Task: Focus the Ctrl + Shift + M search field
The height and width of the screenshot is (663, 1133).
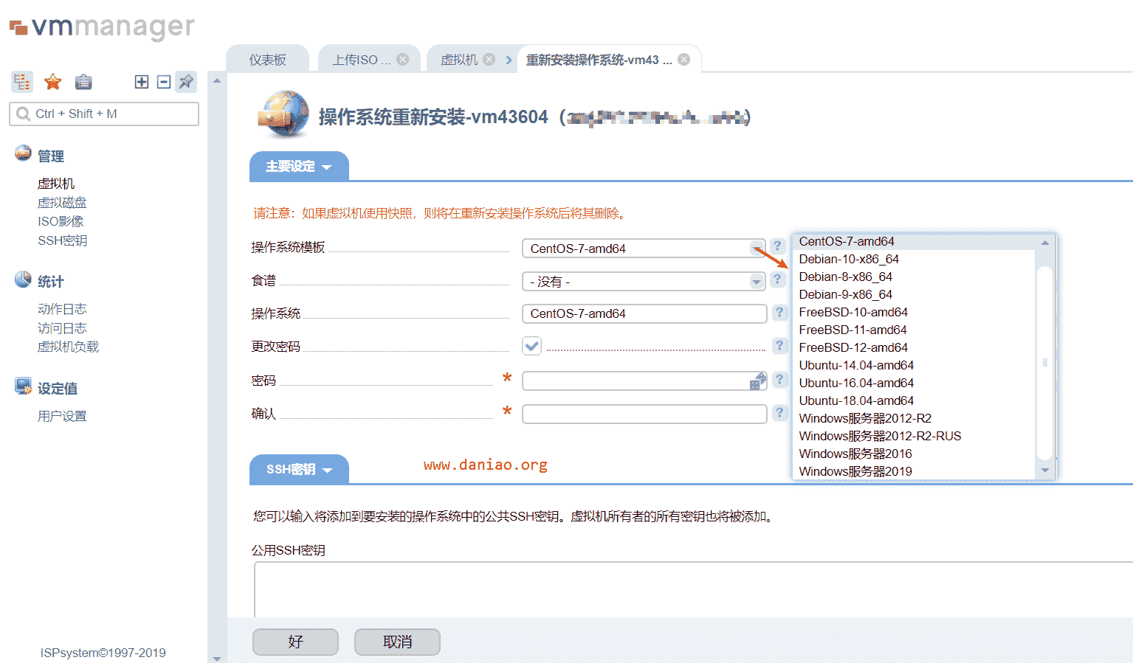Action: coord(104,114)
